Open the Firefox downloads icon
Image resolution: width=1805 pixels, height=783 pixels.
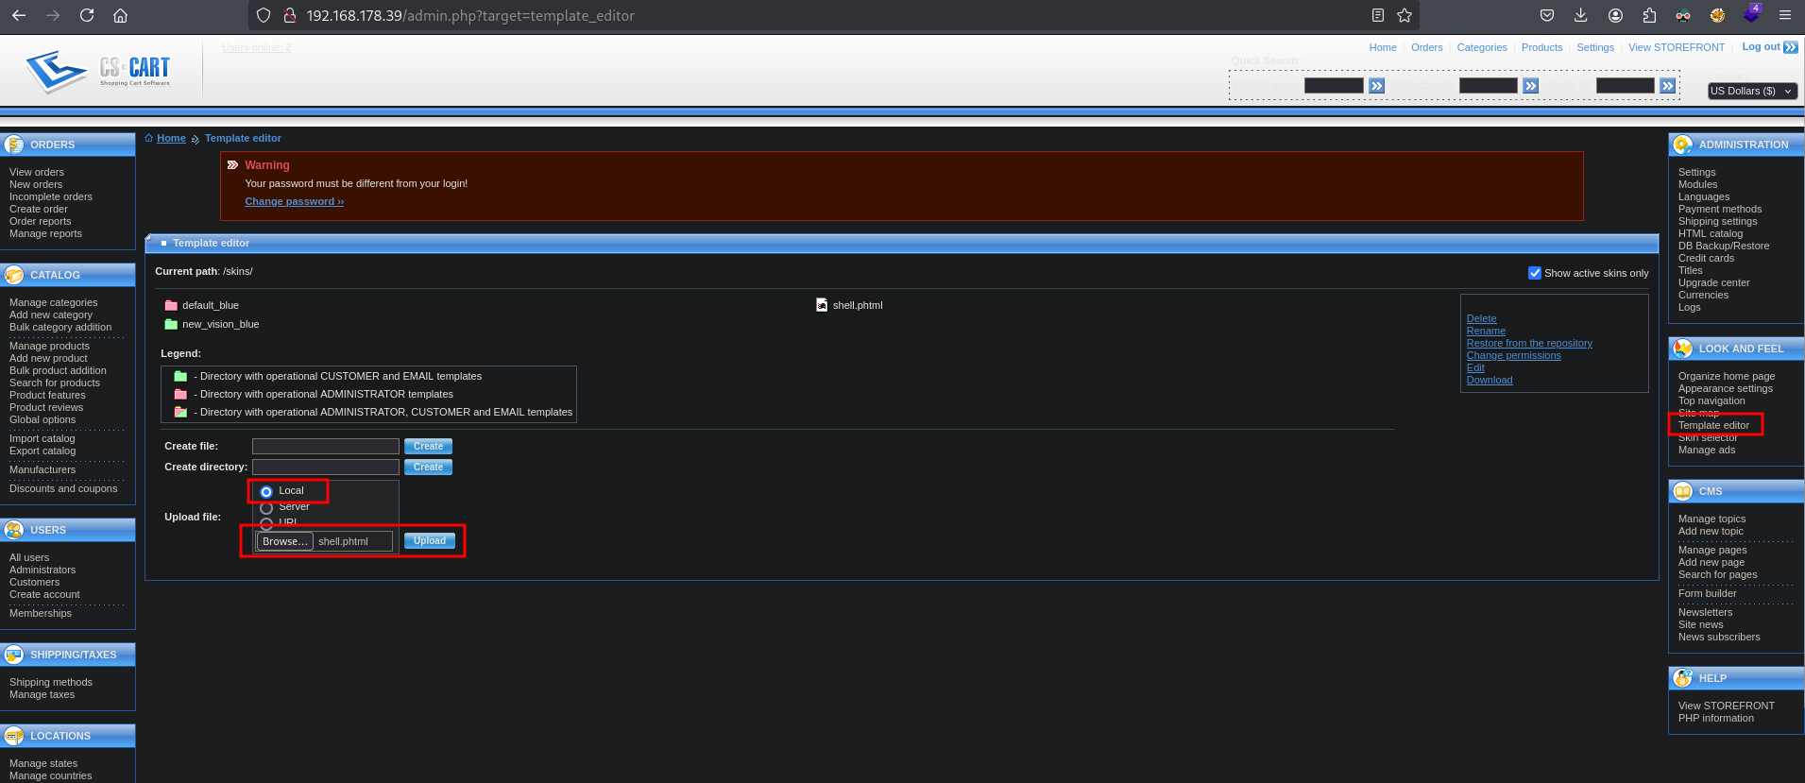[1581, 15]
